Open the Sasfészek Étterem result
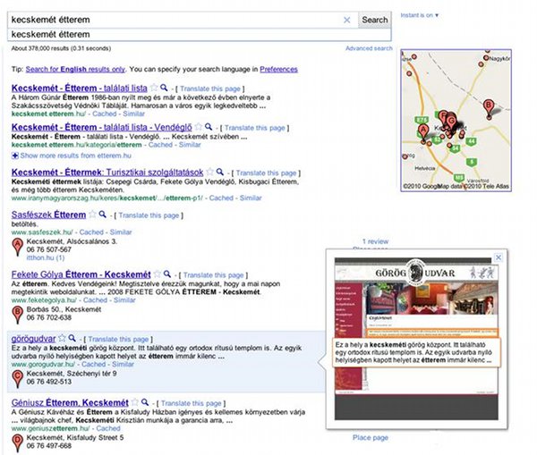The height and width of the screenshot is (455, 537). 48,215
